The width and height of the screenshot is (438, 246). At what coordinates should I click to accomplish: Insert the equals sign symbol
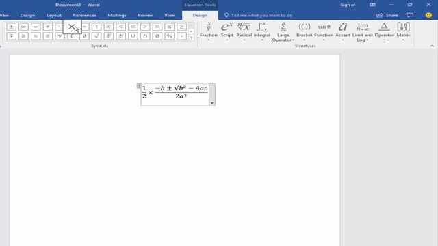tap(36, 27)
